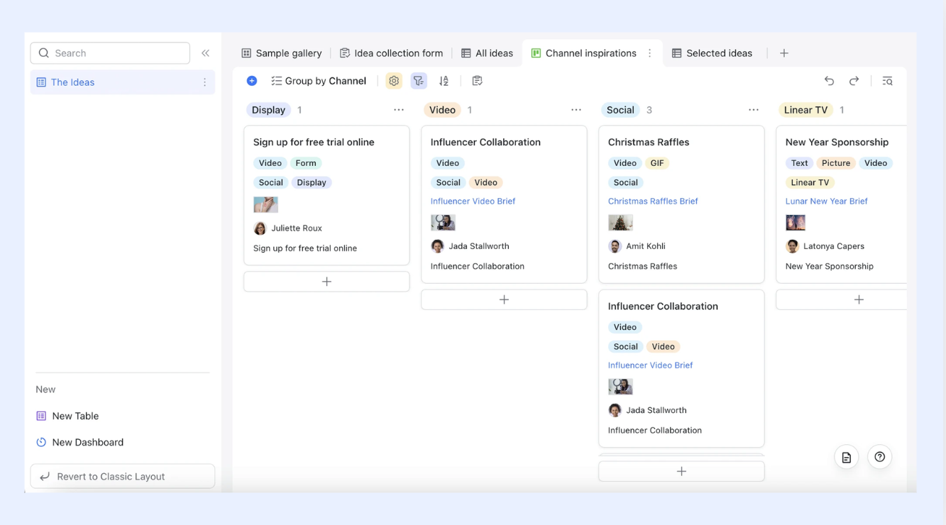Open Sign up for free trial card thumbnail

click(x=265, y=204)
